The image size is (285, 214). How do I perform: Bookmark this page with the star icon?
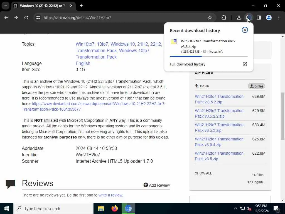pos(210,18)
